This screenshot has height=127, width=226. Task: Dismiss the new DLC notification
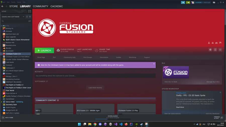pyautogui.click(x=154, y=64)
